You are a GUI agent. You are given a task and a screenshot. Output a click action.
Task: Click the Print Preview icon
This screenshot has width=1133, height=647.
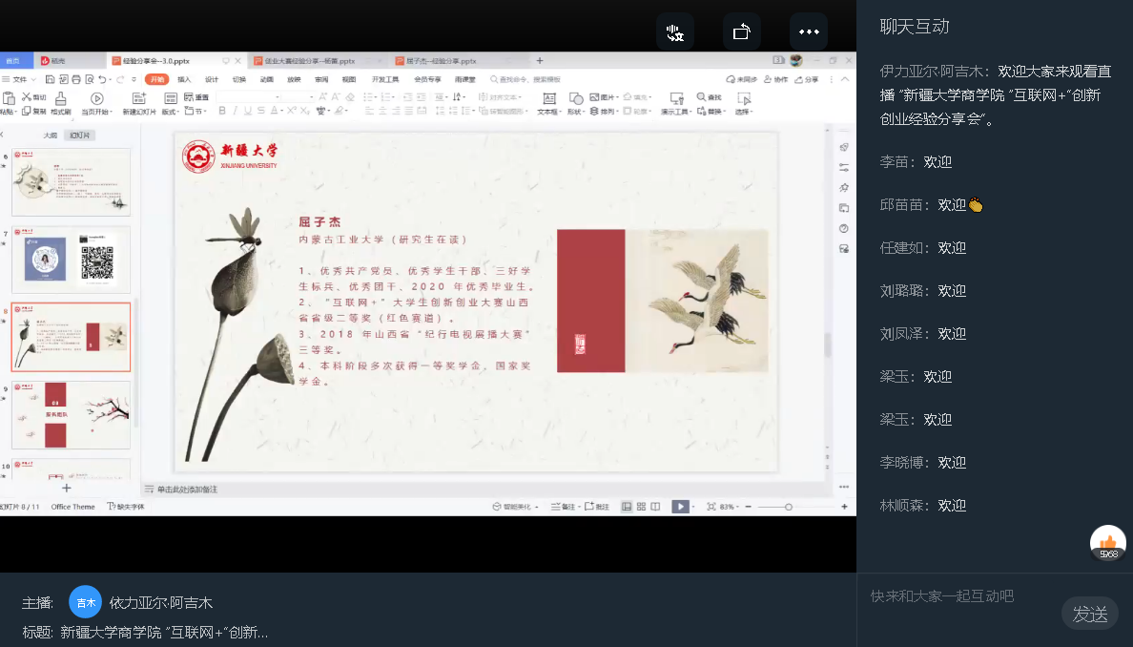tap(90, 79)
